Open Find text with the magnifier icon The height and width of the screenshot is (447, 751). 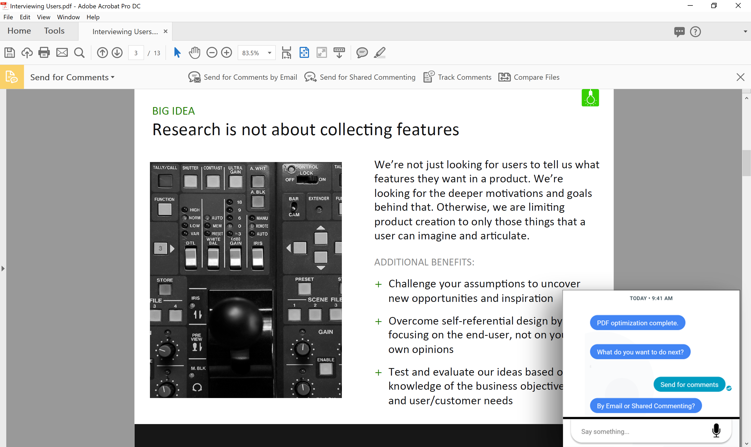(x=79, y=53)
